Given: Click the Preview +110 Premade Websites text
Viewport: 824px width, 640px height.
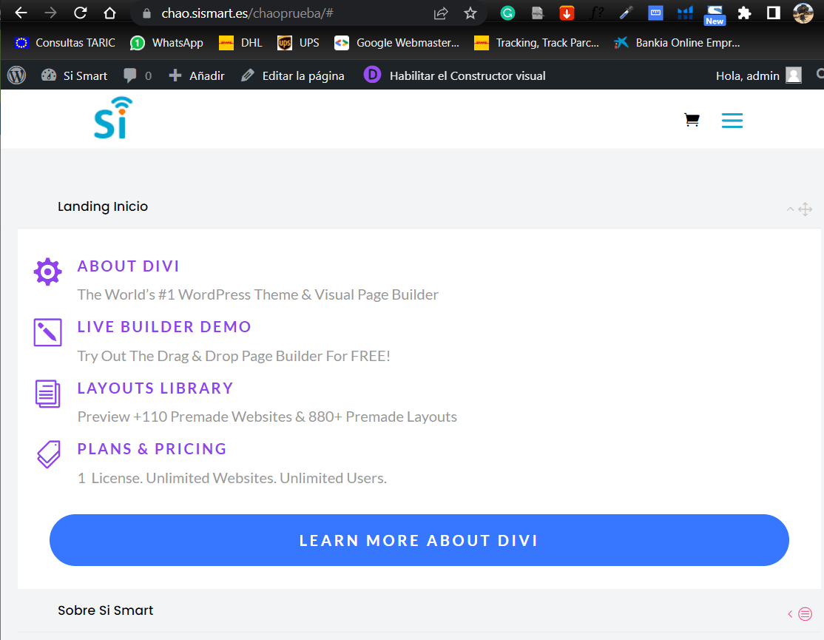Looking at the screenshot, I should [x=267, y=417].
